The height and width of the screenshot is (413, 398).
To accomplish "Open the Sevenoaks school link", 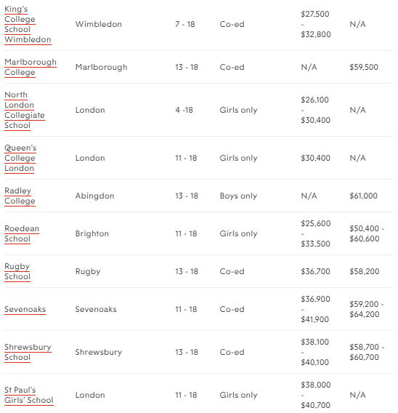I will [x=25, y=309].
